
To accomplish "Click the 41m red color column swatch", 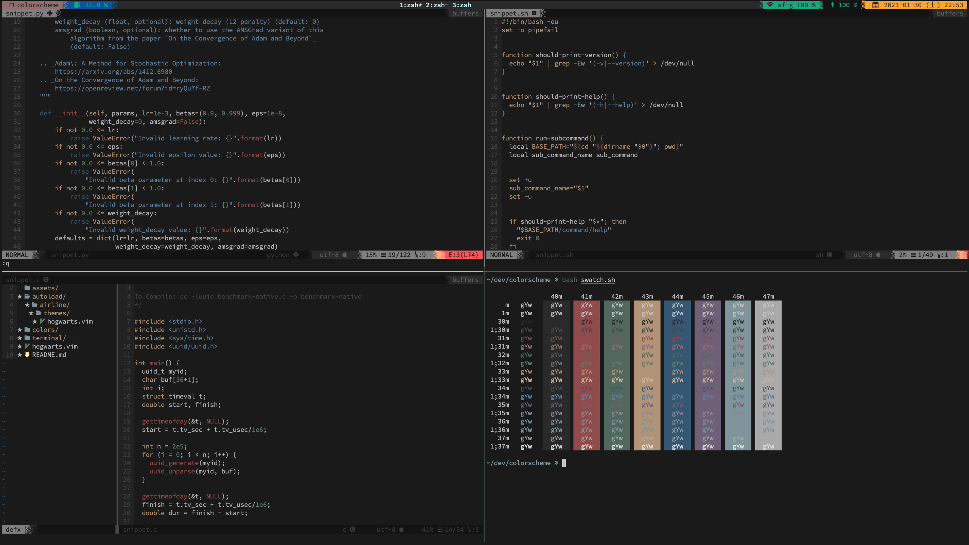I will click(586, 375).
